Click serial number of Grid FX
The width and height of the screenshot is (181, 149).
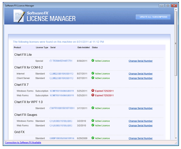click(62, 138)
